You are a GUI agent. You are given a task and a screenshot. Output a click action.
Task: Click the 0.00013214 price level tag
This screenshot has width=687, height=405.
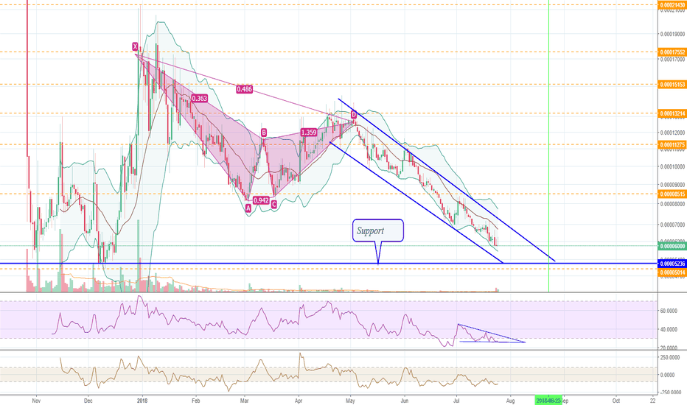coord(672,113)
